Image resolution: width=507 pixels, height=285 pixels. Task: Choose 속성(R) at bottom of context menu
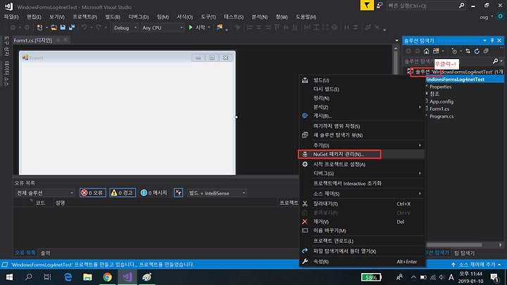point(362,262)
